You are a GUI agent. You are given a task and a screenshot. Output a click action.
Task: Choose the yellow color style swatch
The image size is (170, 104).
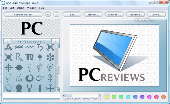coord(107,97)
